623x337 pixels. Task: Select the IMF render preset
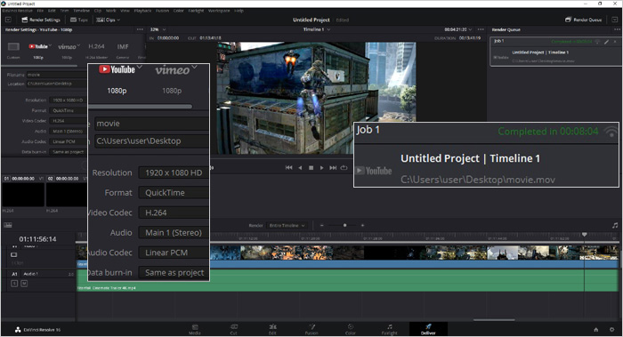123,47
